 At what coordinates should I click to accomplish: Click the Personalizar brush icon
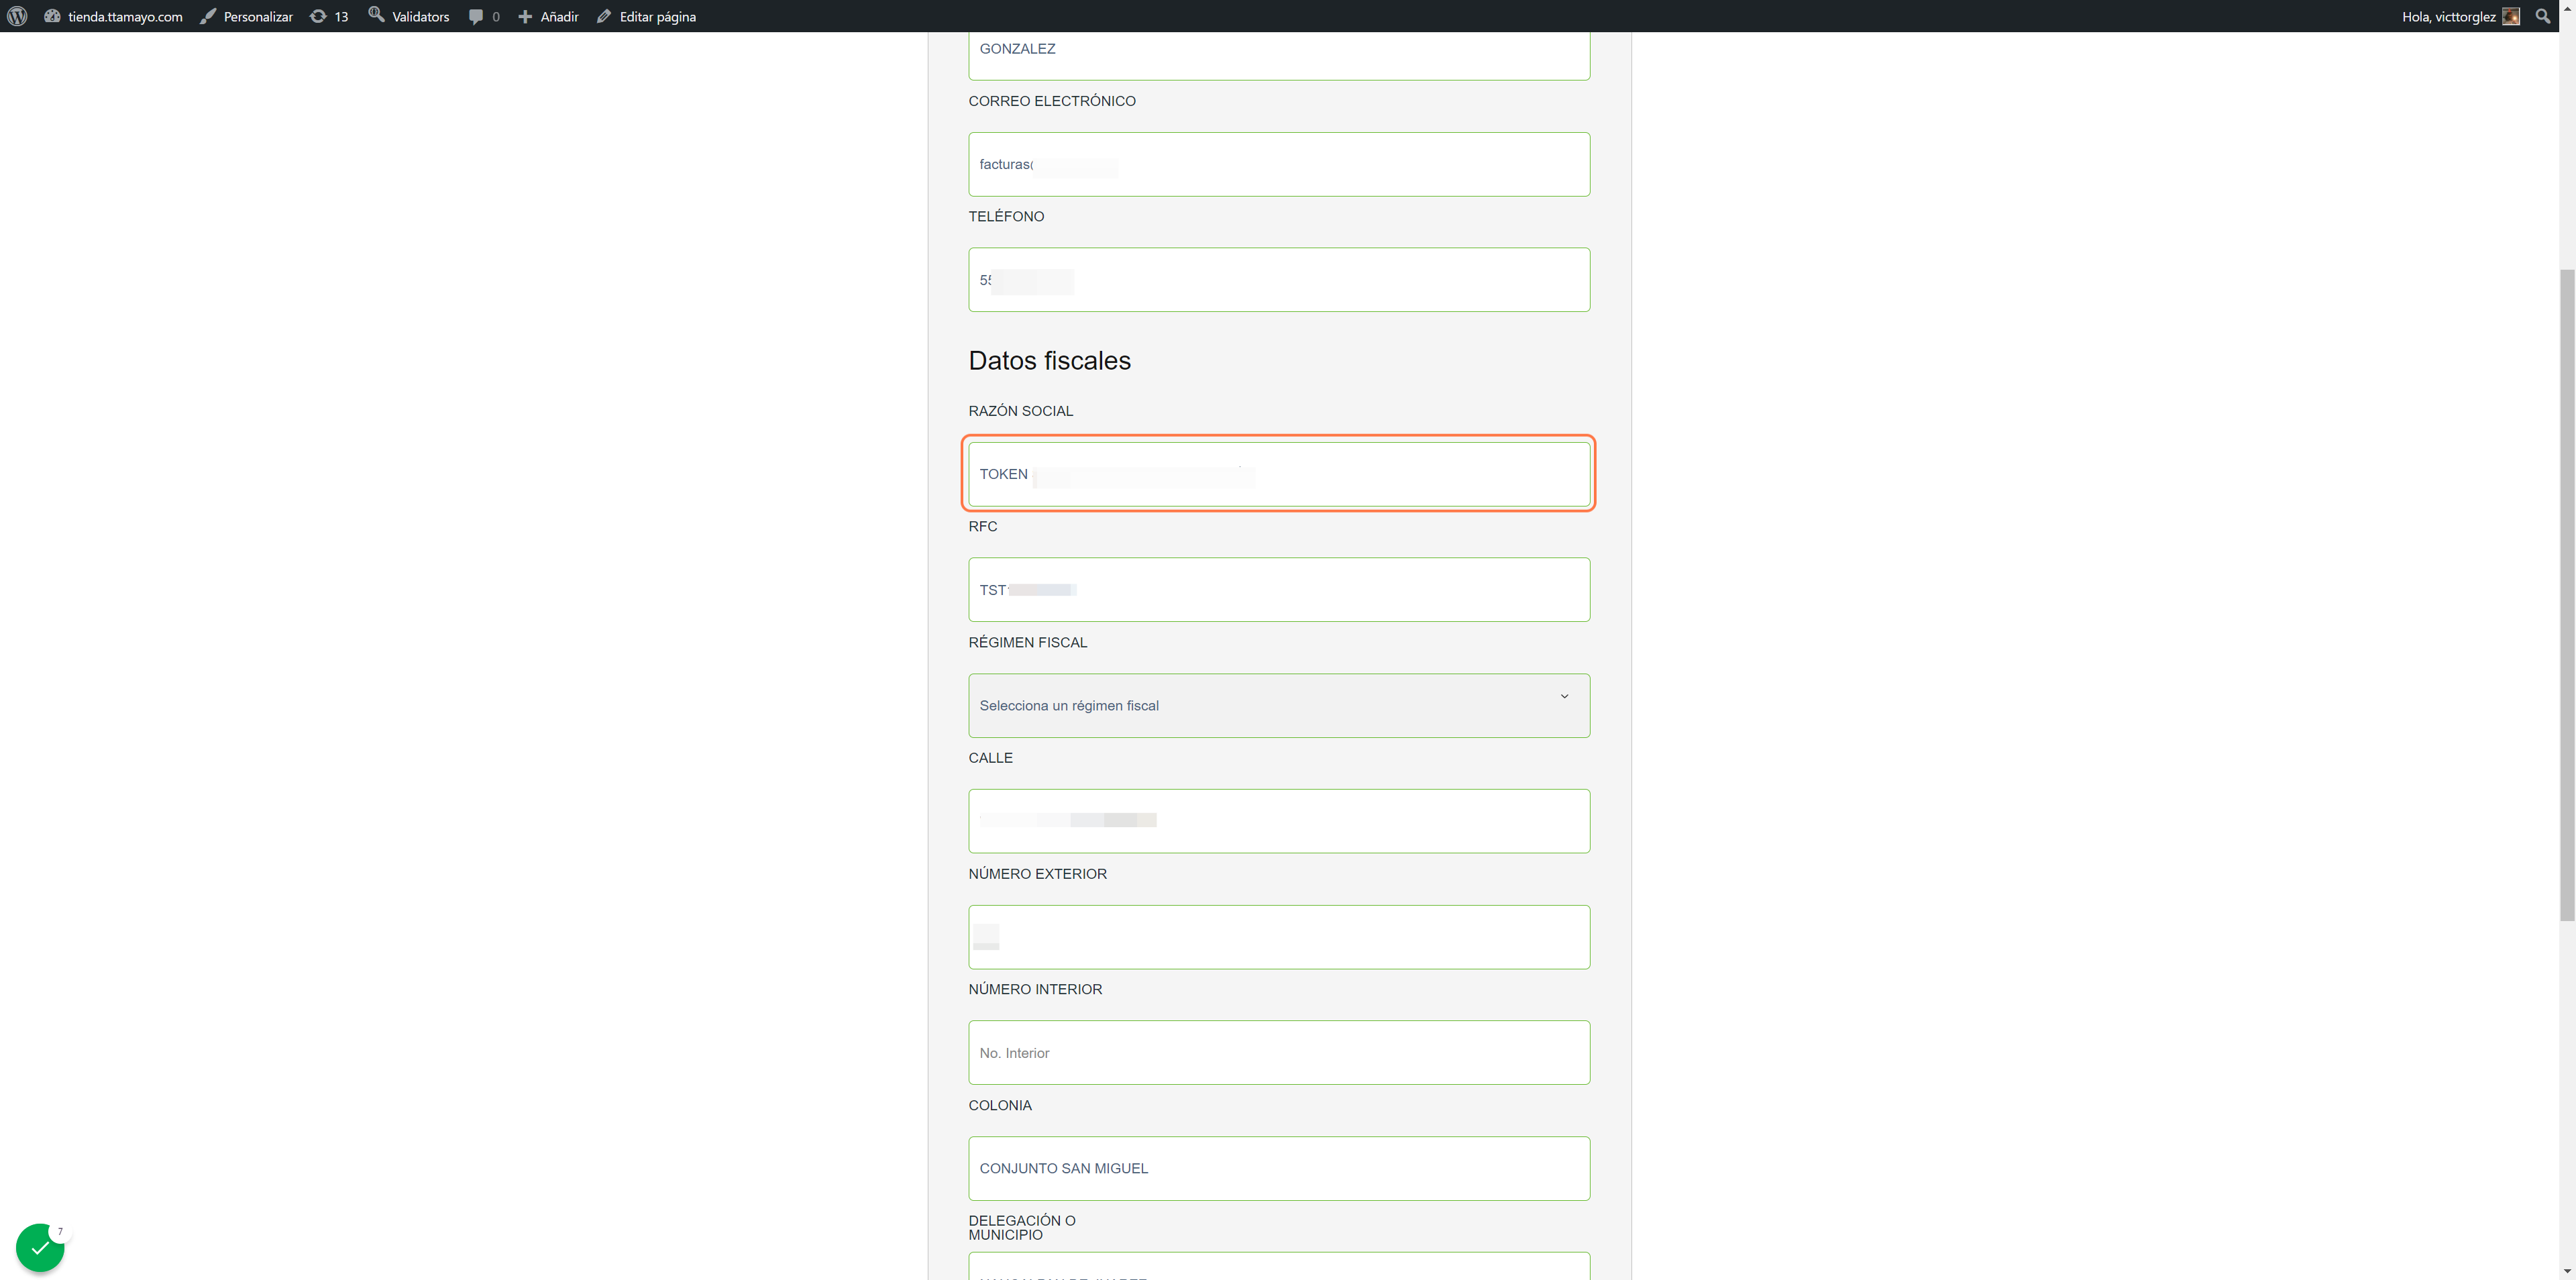tap(208, 16)
